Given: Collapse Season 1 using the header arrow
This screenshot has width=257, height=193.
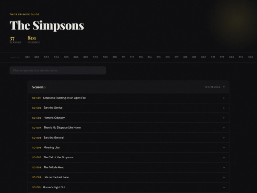Looking at the screenshot, I should (224, 87).
